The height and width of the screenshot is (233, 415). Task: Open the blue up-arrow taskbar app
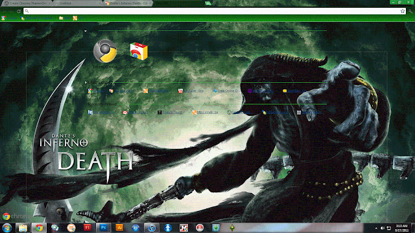click(x=167, y=228)
